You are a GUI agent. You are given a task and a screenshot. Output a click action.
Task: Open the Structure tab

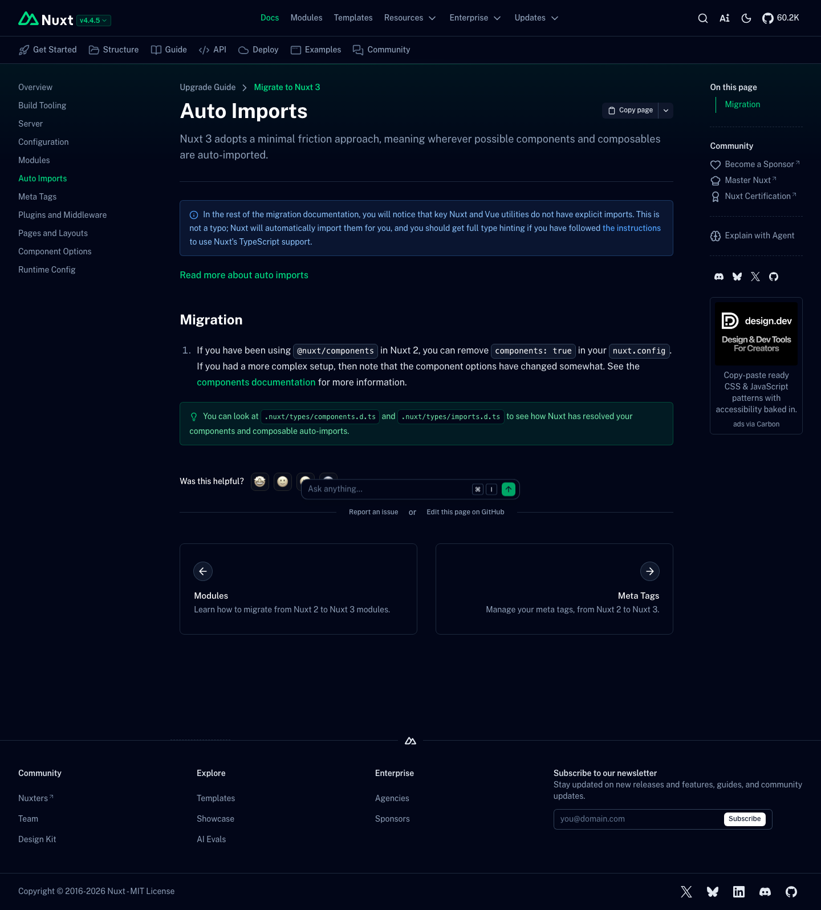pos(114,50)
